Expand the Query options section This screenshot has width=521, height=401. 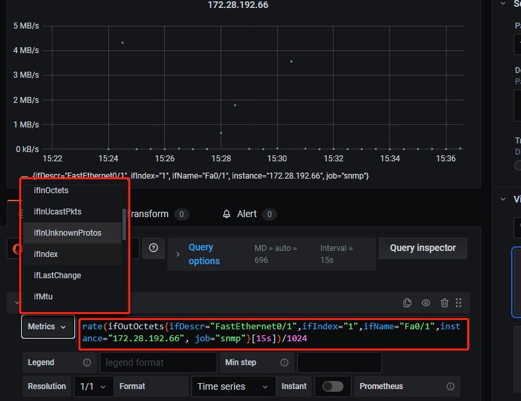[x=178, y=254]
